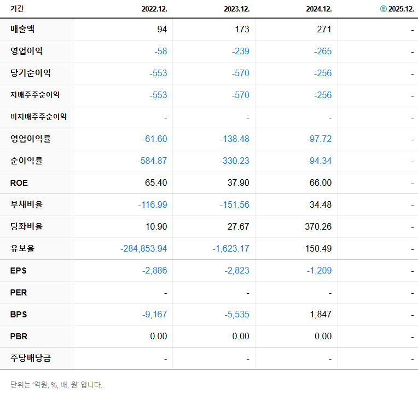
Task: Select the 당기순이익 value -570
Action: pyautogui.click(x=240, y=73)
